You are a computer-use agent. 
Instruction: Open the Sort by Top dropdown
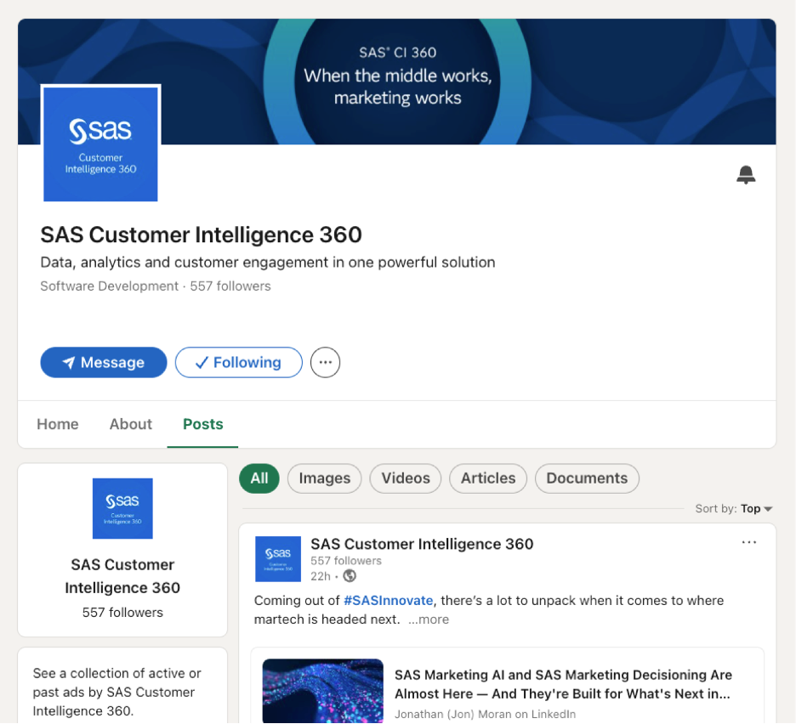click(734, 508)
